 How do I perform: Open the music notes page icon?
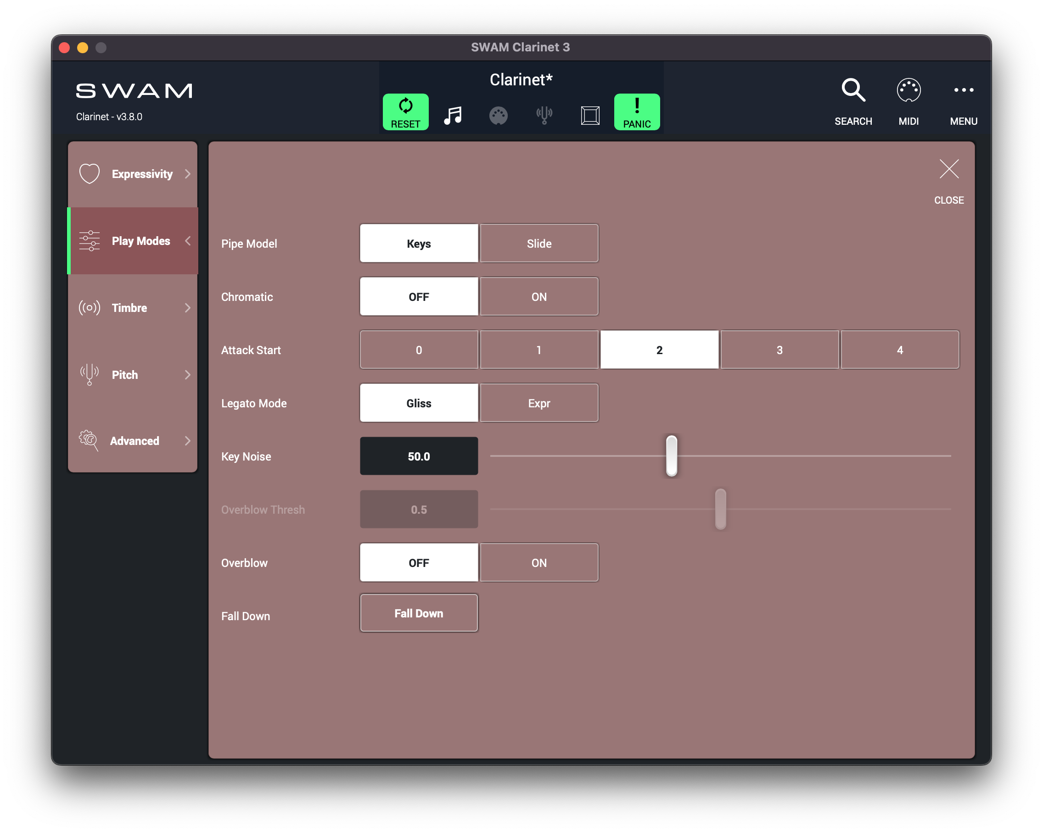click(x=453, y=116)
